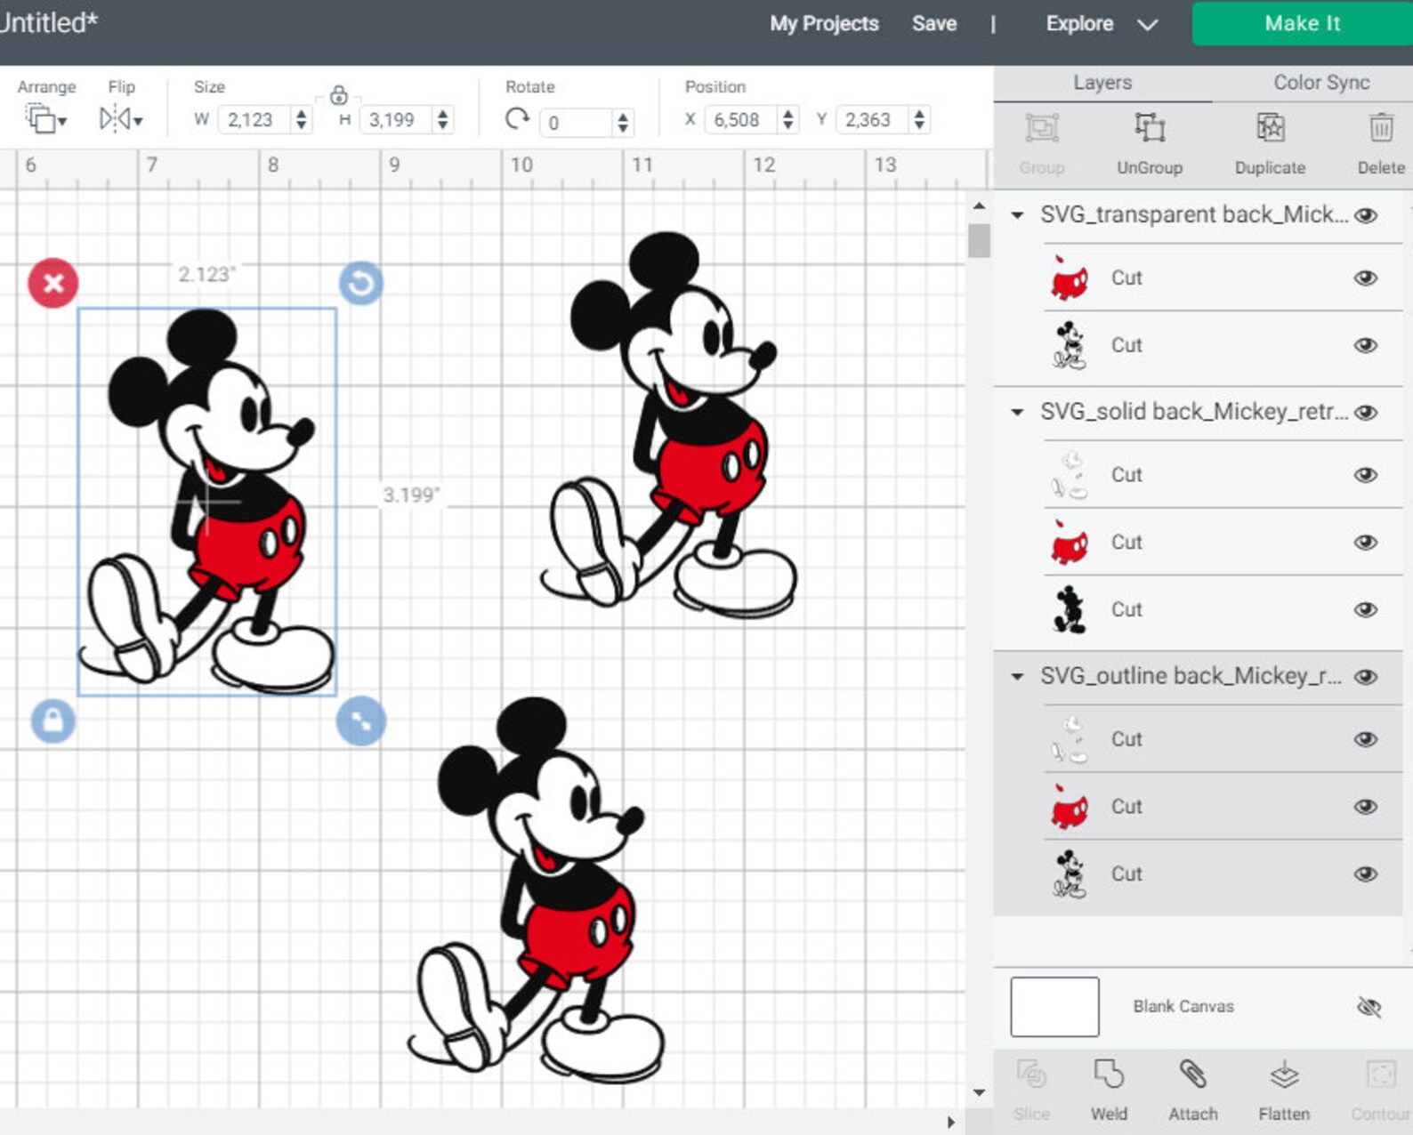Click the scroll up arrow of canvas
This screenshot has height=1135, width=1413.
979,206
